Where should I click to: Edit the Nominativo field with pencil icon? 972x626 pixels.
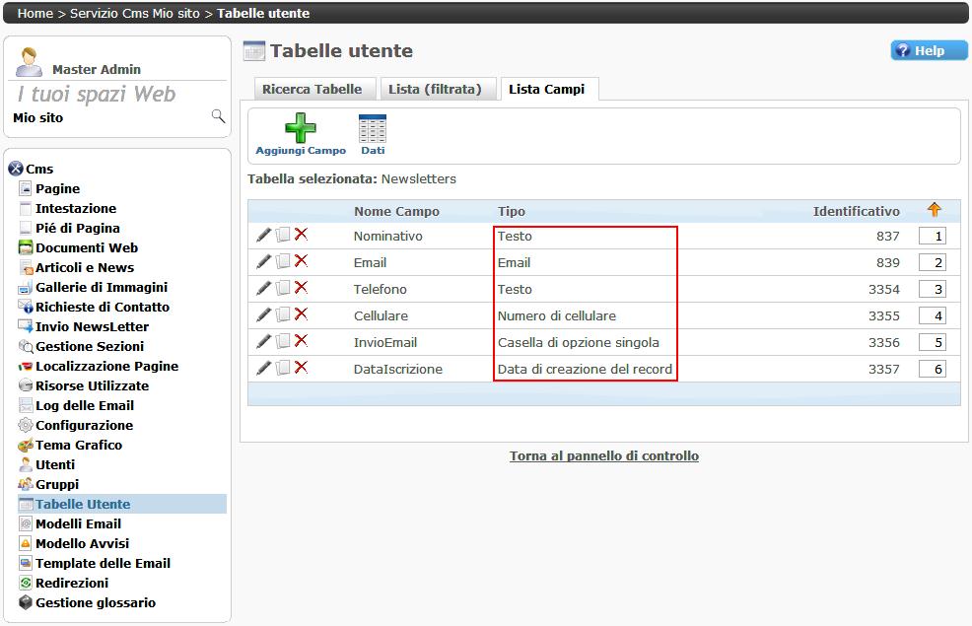[263, 236]
